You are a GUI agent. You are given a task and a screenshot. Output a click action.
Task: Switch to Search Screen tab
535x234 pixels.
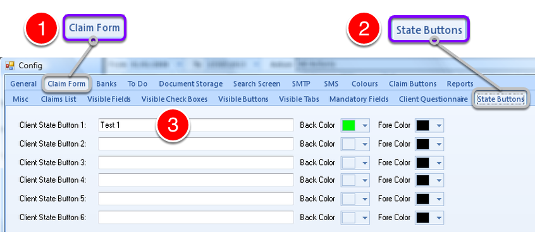[x=257, y=84]
